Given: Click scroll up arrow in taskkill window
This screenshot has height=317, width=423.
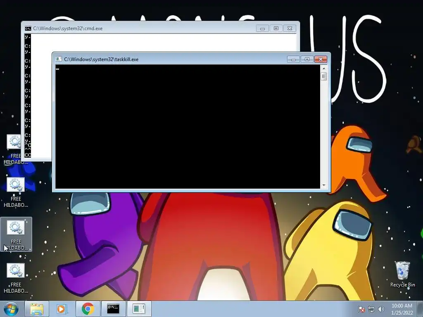Looking at the screenshot, I should tap(324, 69).
